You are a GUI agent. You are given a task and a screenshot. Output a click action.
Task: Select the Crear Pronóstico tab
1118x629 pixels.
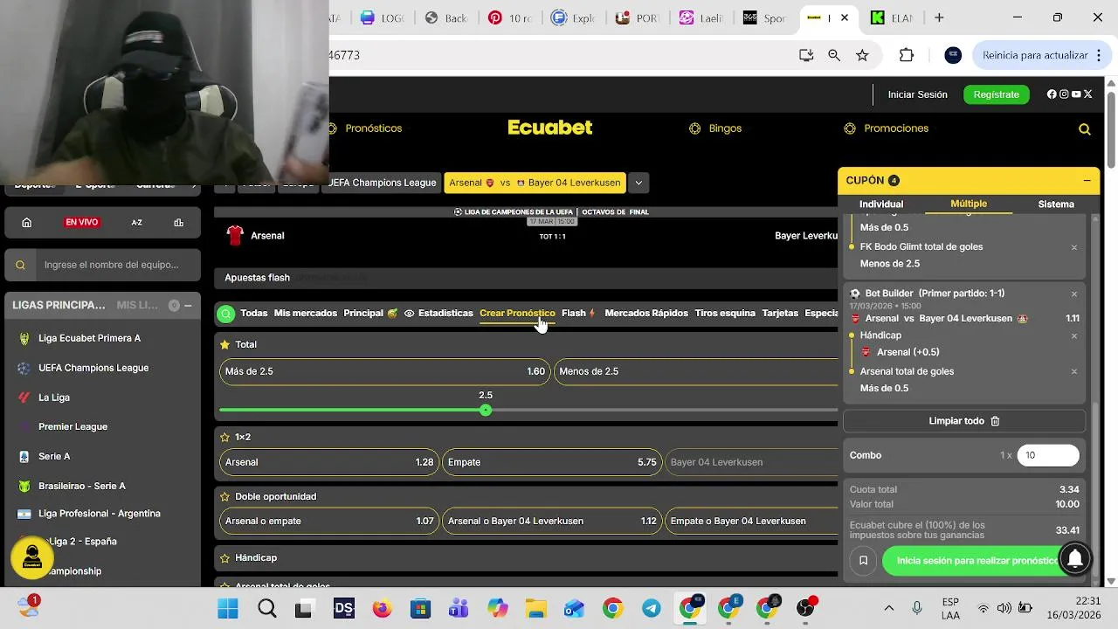coord(517,313)
